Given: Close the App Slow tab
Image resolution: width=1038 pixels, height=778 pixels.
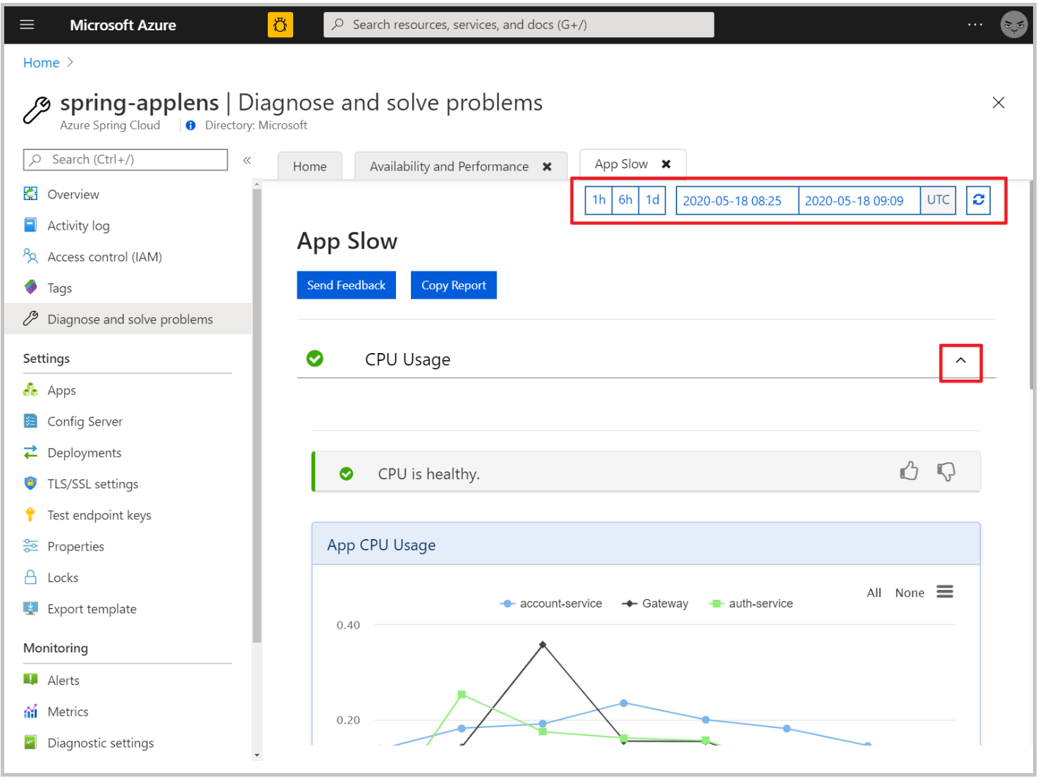Looking at the screenshot, I should 666,164.
